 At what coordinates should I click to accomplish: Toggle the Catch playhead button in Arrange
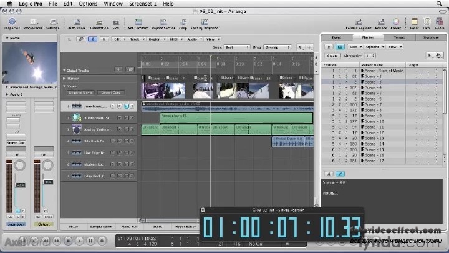tap(92, 39)
